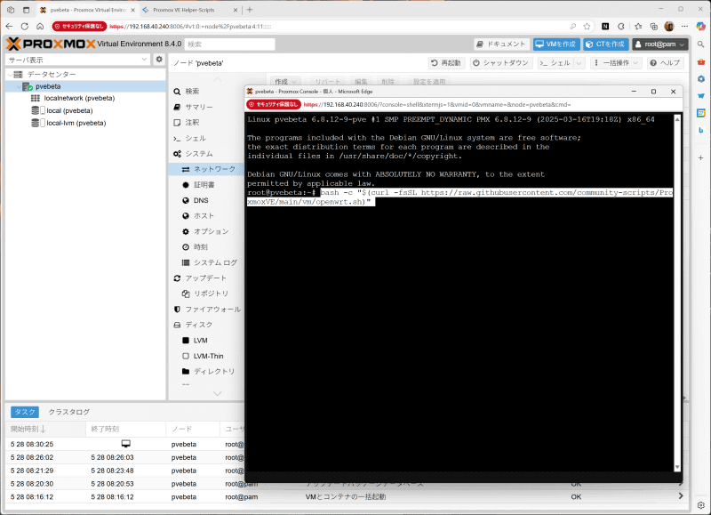Click the 再起動 reboot button
The height and width of the screenshot is (515, 711).
pos(446,63)
